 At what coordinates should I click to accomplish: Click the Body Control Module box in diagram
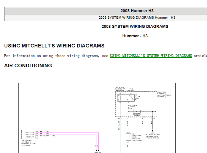pos(28,135)
